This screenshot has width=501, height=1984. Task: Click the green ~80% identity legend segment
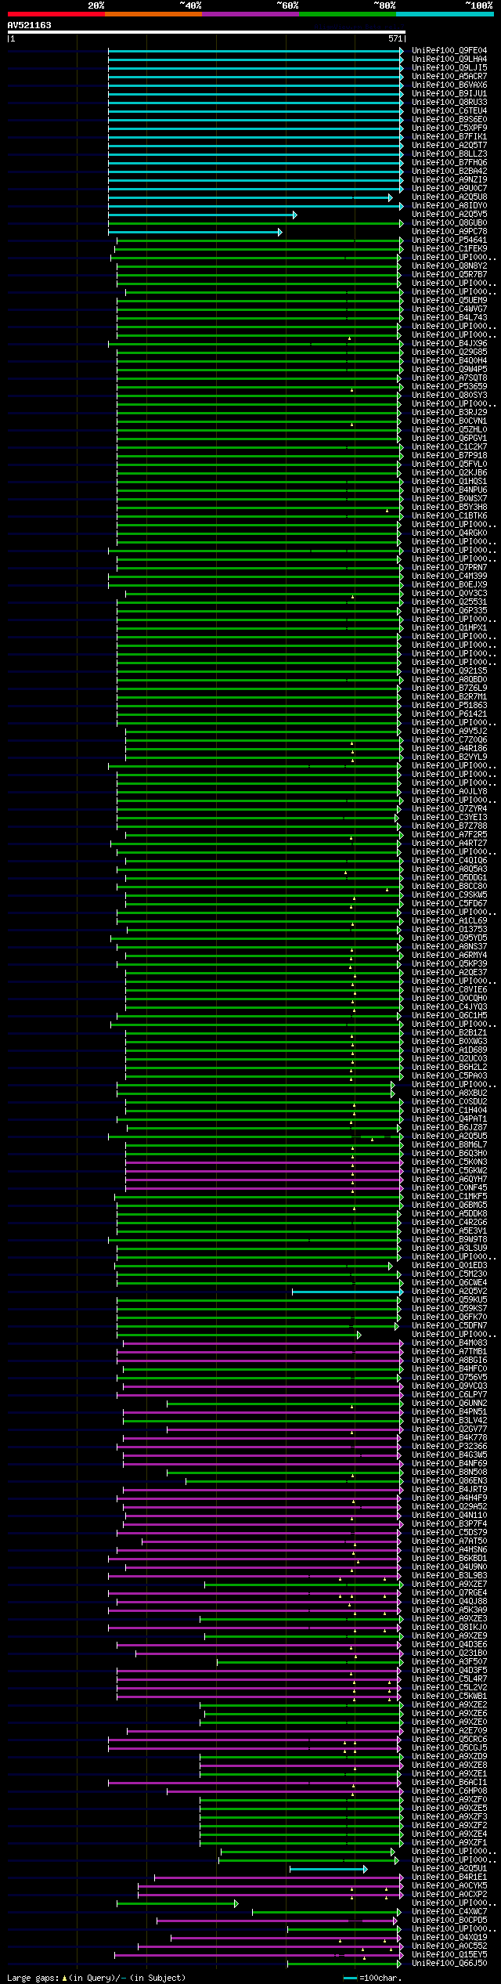click(x=347, y=14)
